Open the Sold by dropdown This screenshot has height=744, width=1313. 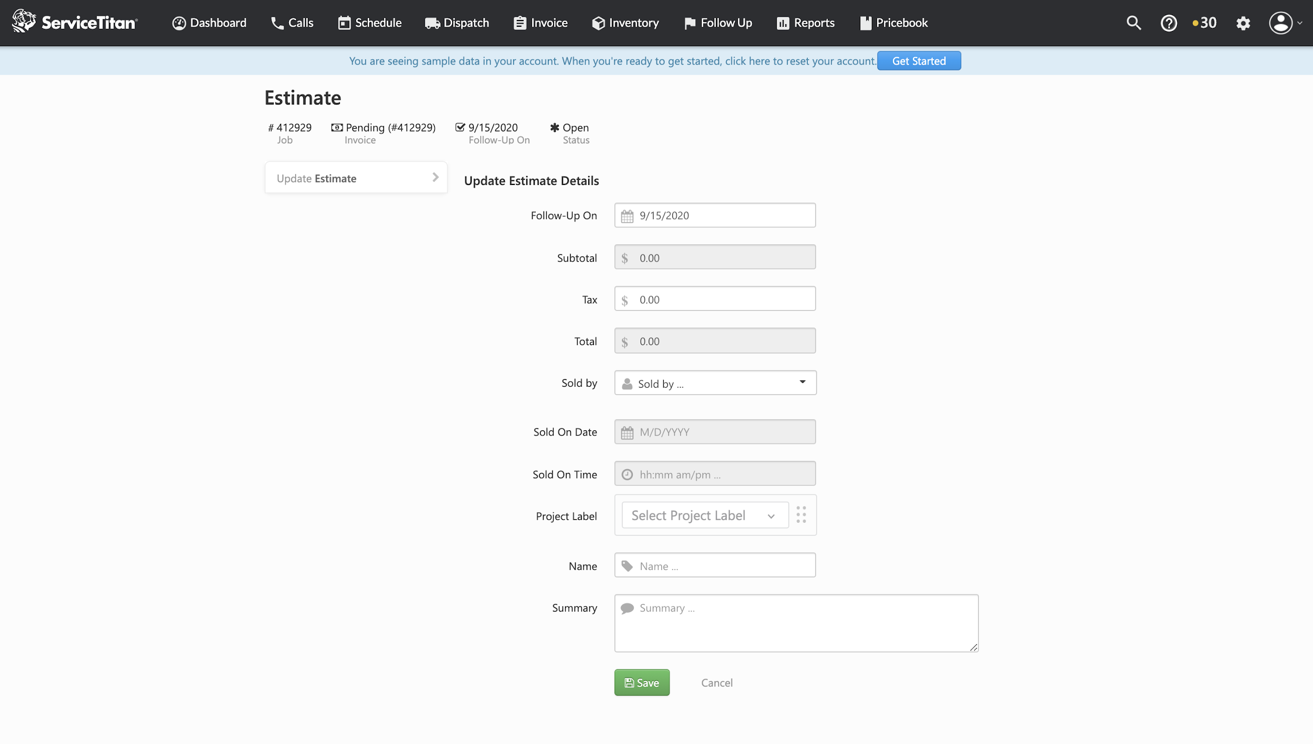pos(714,383)
